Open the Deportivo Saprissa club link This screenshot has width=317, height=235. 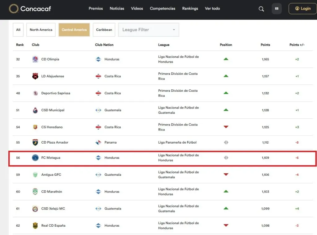point(56,93)
